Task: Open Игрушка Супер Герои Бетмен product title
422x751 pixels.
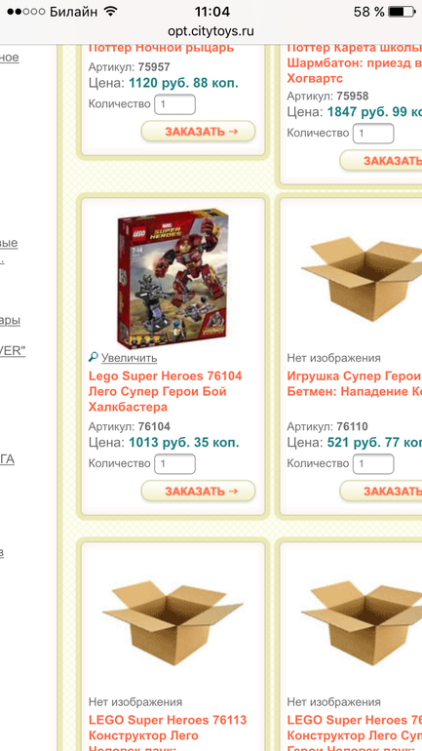Action: [x=354, y=383]
